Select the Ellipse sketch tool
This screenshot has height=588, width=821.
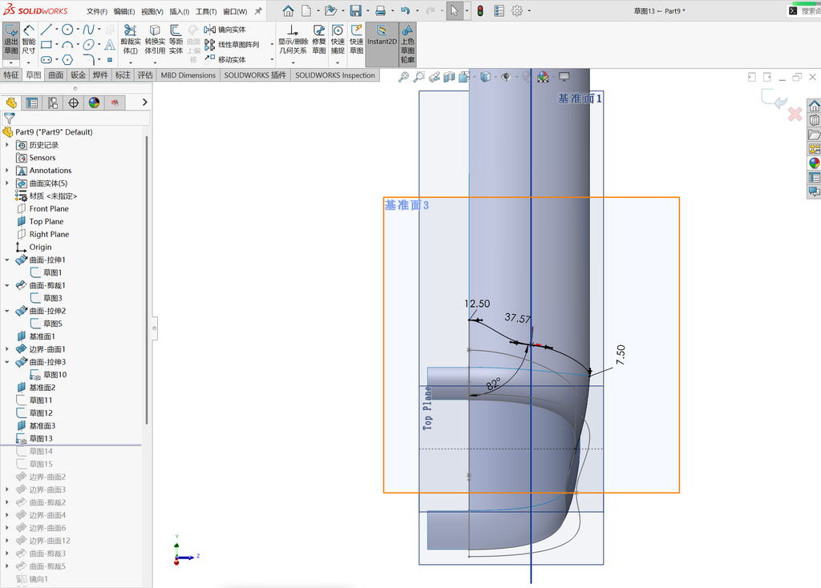[x=88, y=45]
